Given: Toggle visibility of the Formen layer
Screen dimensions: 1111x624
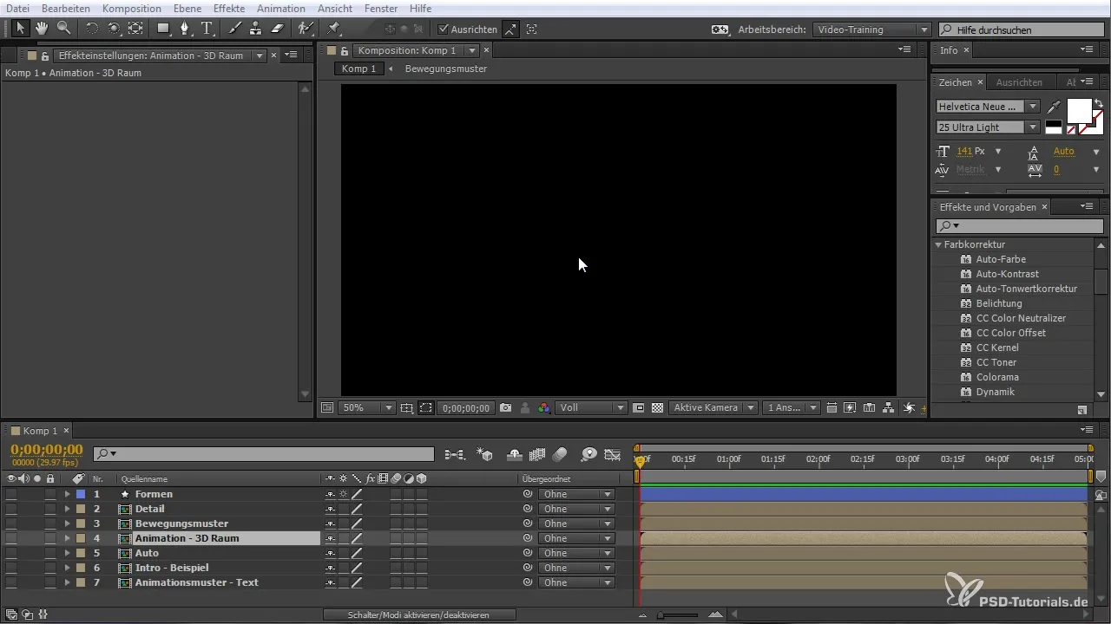Looking at the screenshot, I should (x=11, y=494).
